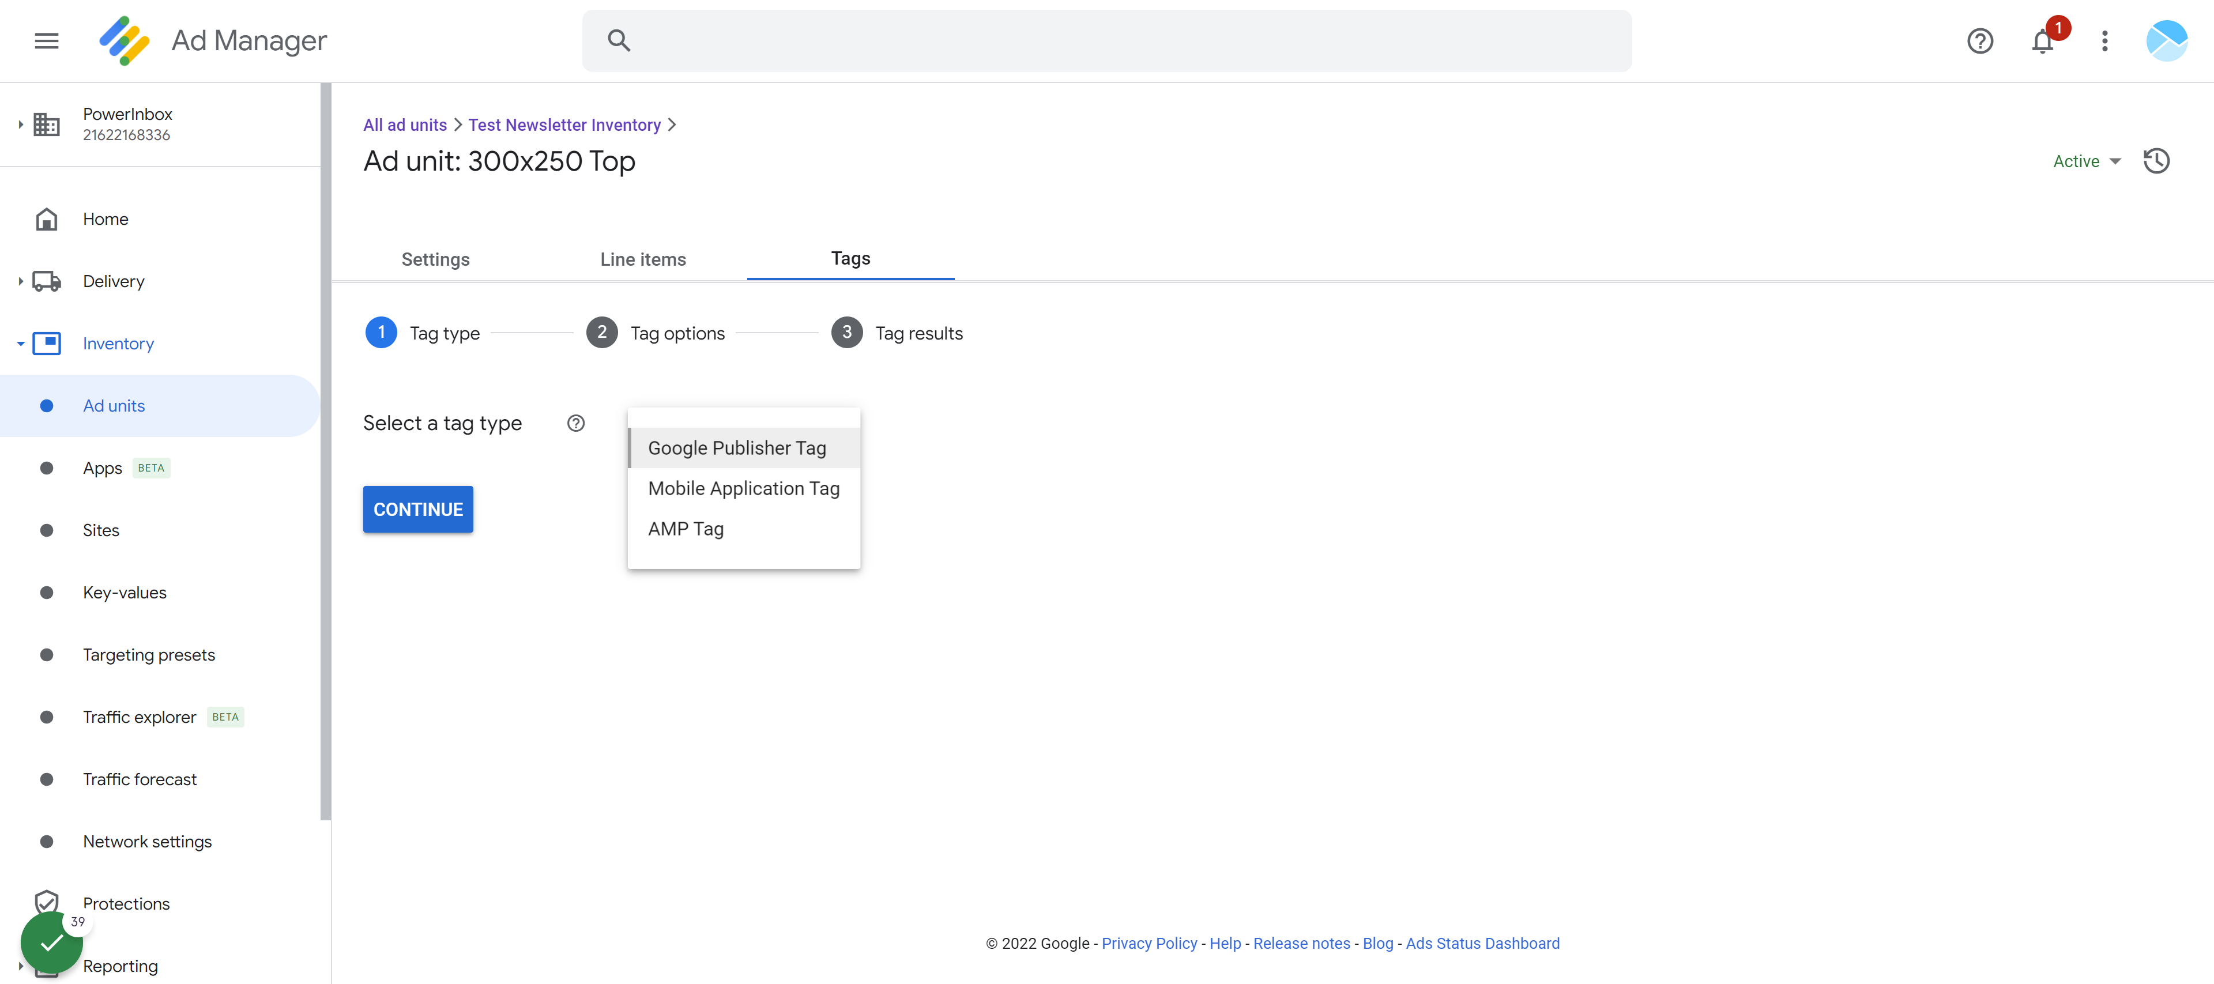
Task: Switch to the Line items tab
Action: tap(643, 259)
